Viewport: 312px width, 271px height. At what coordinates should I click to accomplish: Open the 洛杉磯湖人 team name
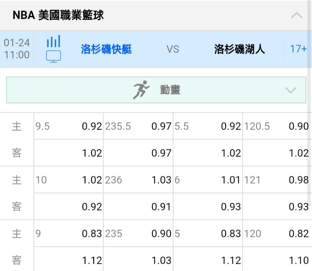point(240,49)
